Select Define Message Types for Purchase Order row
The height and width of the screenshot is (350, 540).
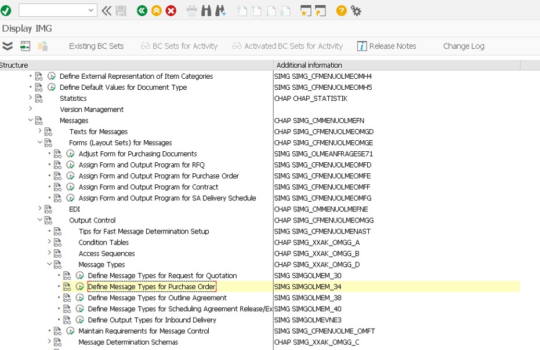[x=151, y=287]
